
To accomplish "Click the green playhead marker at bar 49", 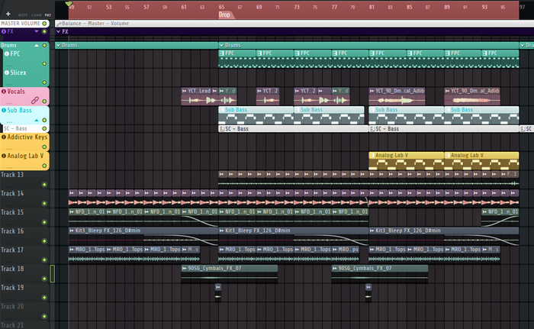I will click(69, 4).
